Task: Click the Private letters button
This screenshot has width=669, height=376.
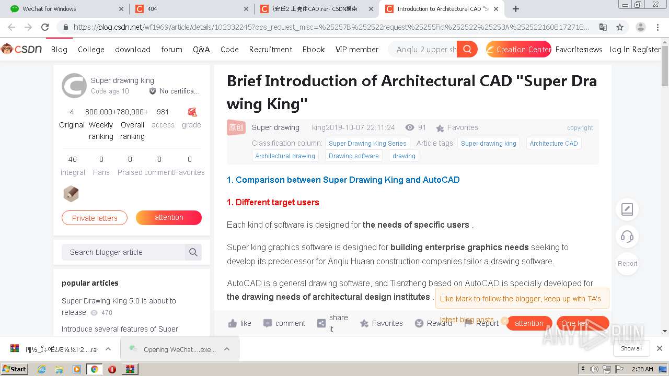Action: [95, 218]
